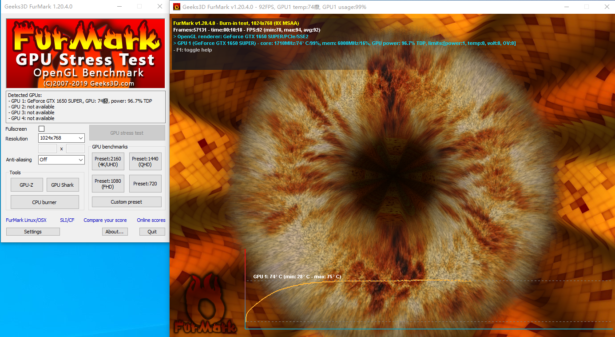Enable the Fullscreen checkbox
This screenshot has height=337, width=615.
point(42,129)
